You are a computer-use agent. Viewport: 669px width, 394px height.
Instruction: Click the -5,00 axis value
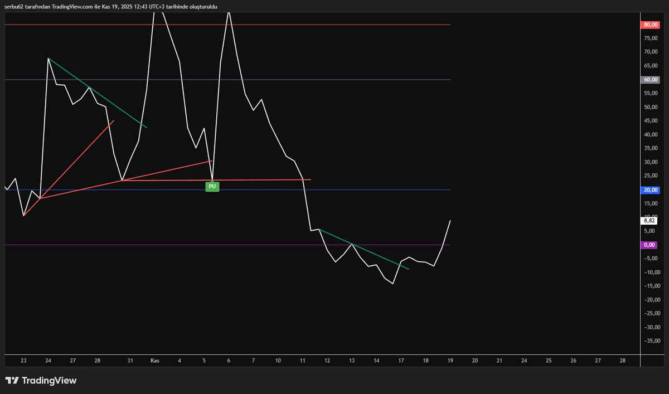[650, 259]
